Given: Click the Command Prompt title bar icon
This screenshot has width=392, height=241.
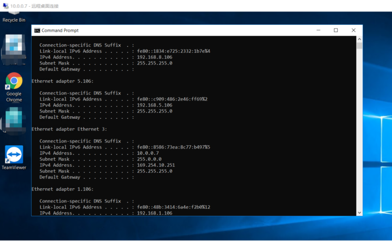Looking at the screenshot, I should coord(37,30).
